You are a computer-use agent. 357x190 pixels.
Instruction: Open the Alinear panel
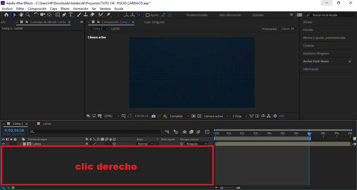pos(308,22)
